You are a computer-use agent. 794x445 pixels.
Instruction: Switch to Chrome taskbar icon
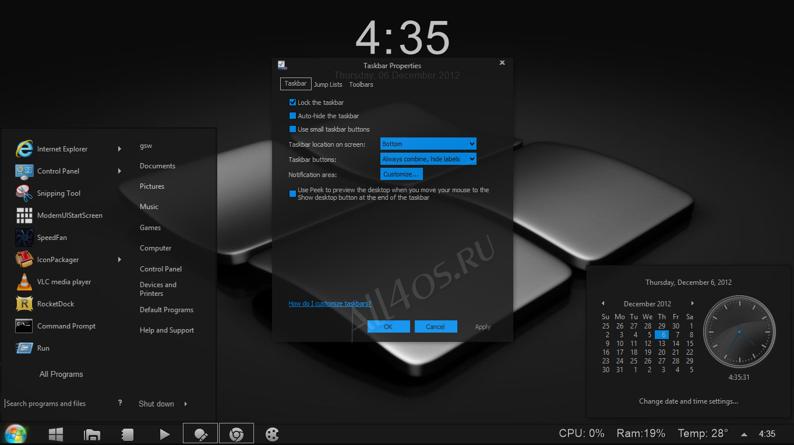pyautogui.click(x=237, y=434)
